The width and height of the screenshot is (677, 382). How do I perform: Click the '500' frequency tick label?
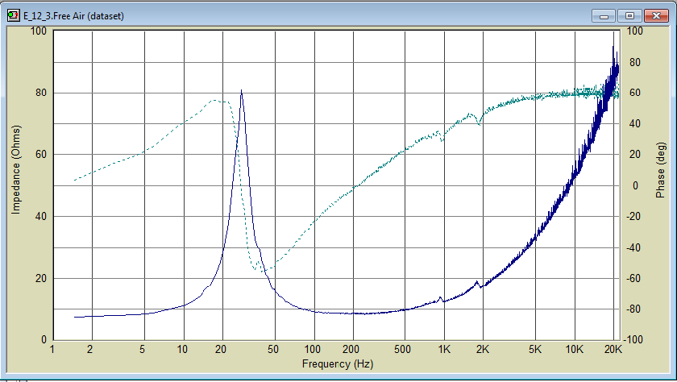(402, 349)
